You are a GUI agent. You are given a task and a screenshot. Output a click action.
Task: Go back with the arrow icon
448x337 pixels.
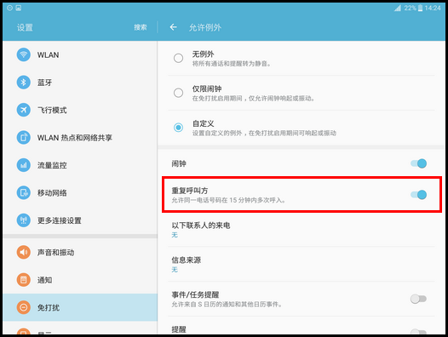173,27
